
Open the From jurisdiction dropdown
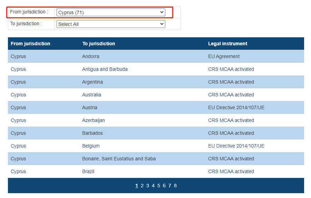coord(110,12)
